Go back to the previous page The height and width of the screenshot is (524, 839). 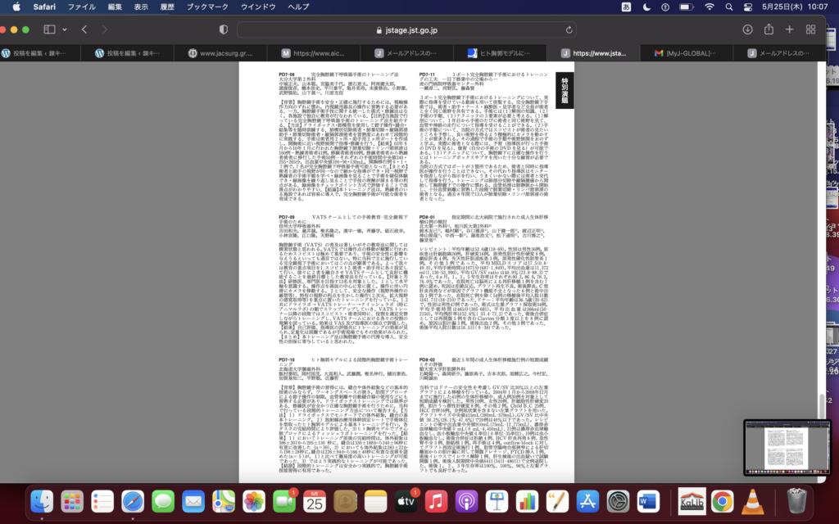(x=84, y=29)
